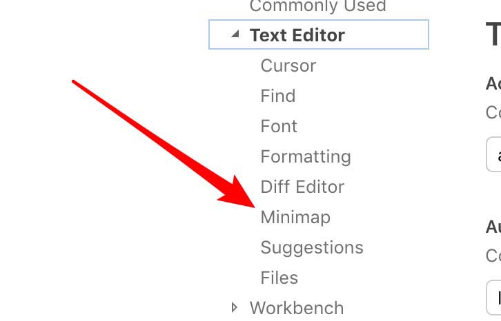The image size is (501, 321).
Task: Open the Files settings entry
Action: point(279,278)
